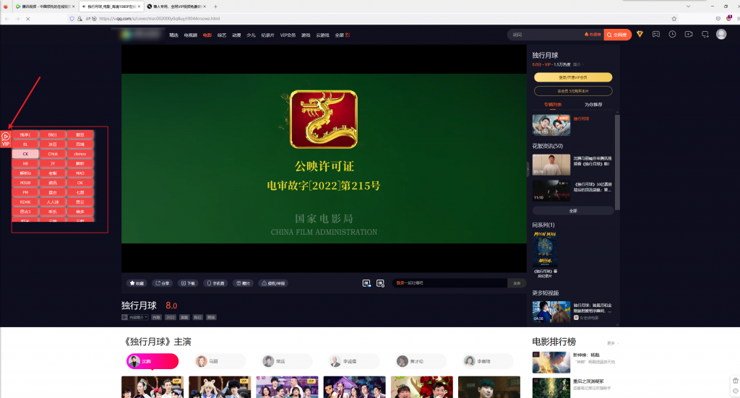The height and width of the screenshot is (398, 740).
Task: Open the 云游戏 navigation item
Action: click(323, 35)
